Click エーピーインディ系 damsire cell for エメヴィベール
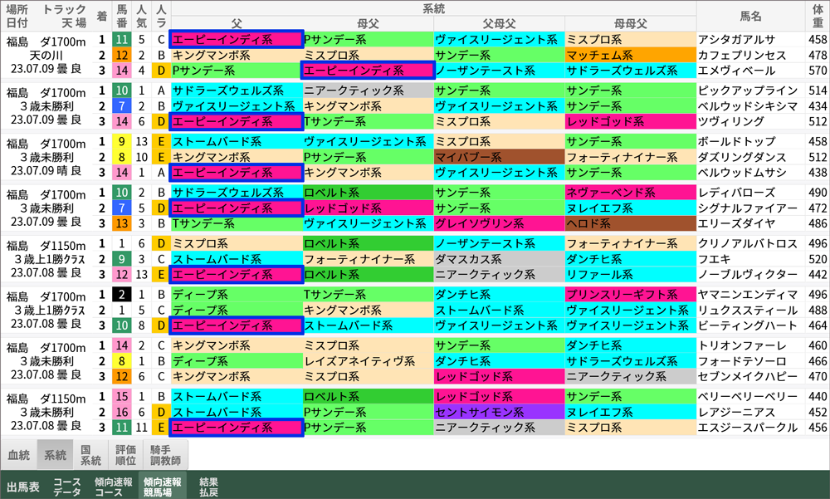Viewport: 830px width, 499px height. point(368,71)
